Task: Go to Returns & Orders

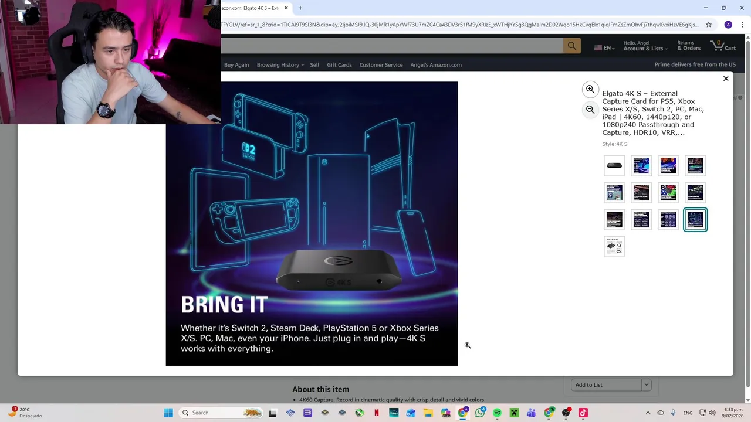Action: (689, 46)
